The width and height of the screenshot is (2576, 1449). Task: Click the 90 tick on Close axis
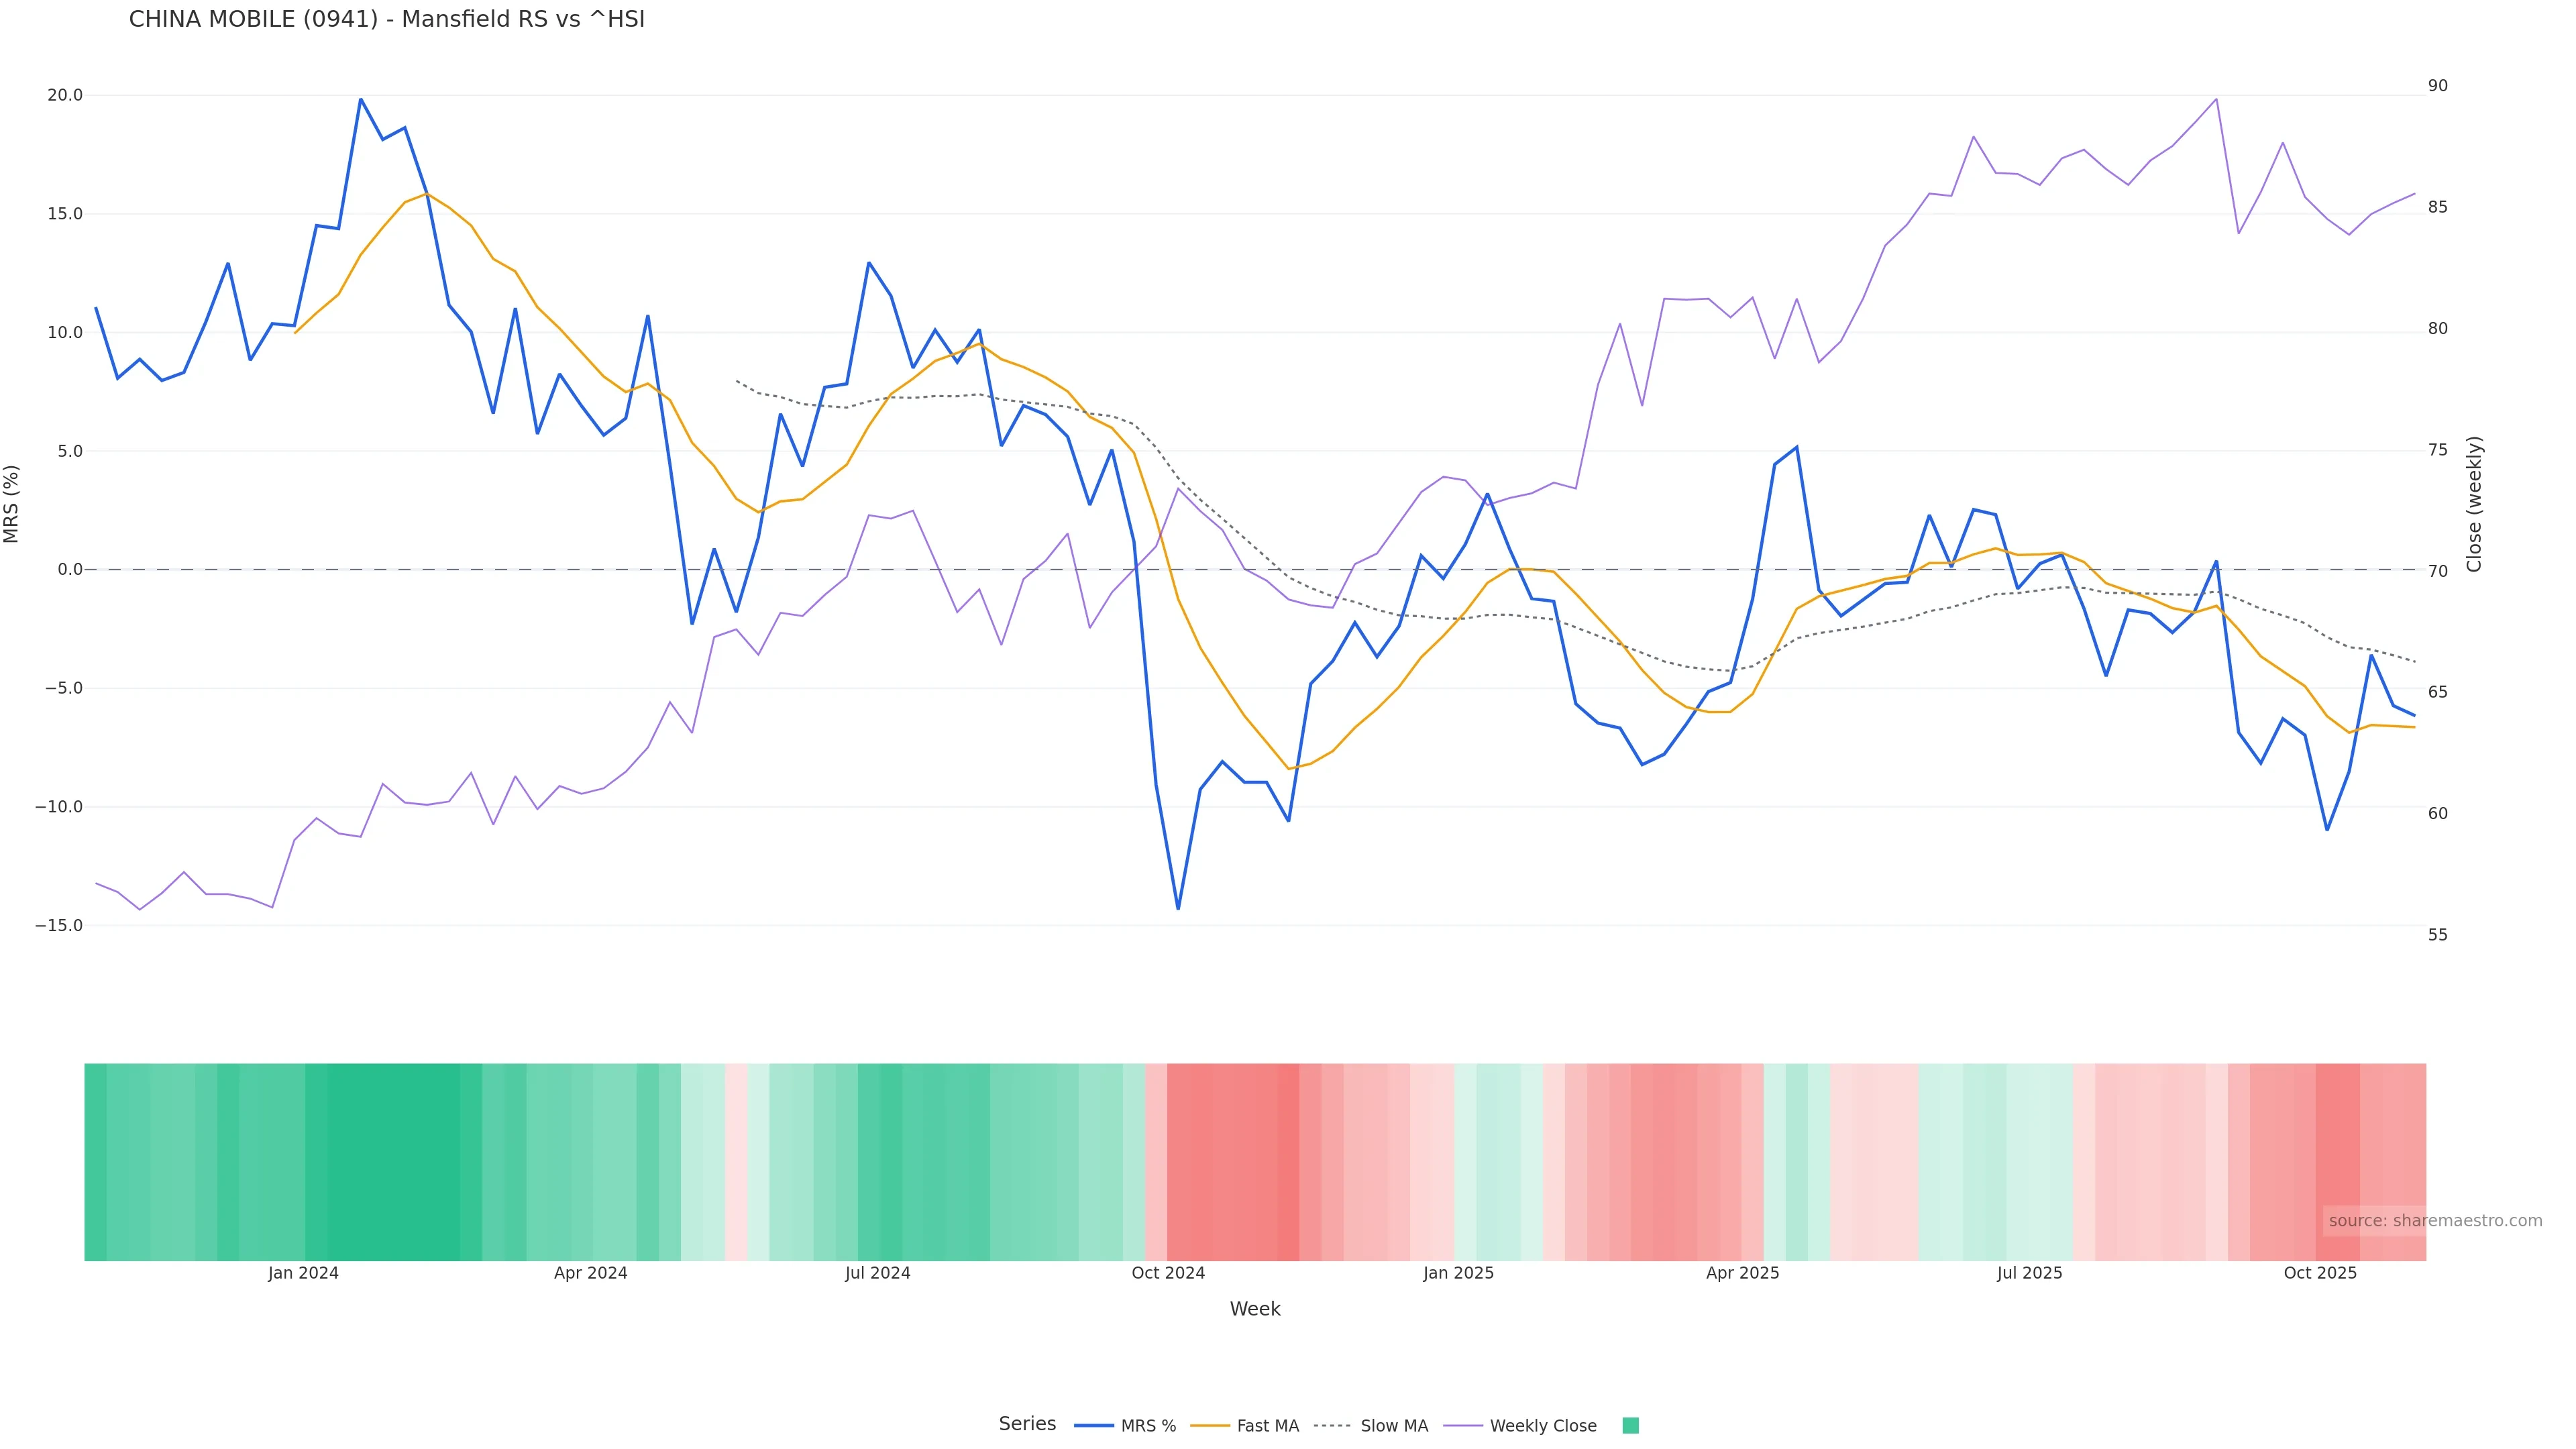point(2438,86)
